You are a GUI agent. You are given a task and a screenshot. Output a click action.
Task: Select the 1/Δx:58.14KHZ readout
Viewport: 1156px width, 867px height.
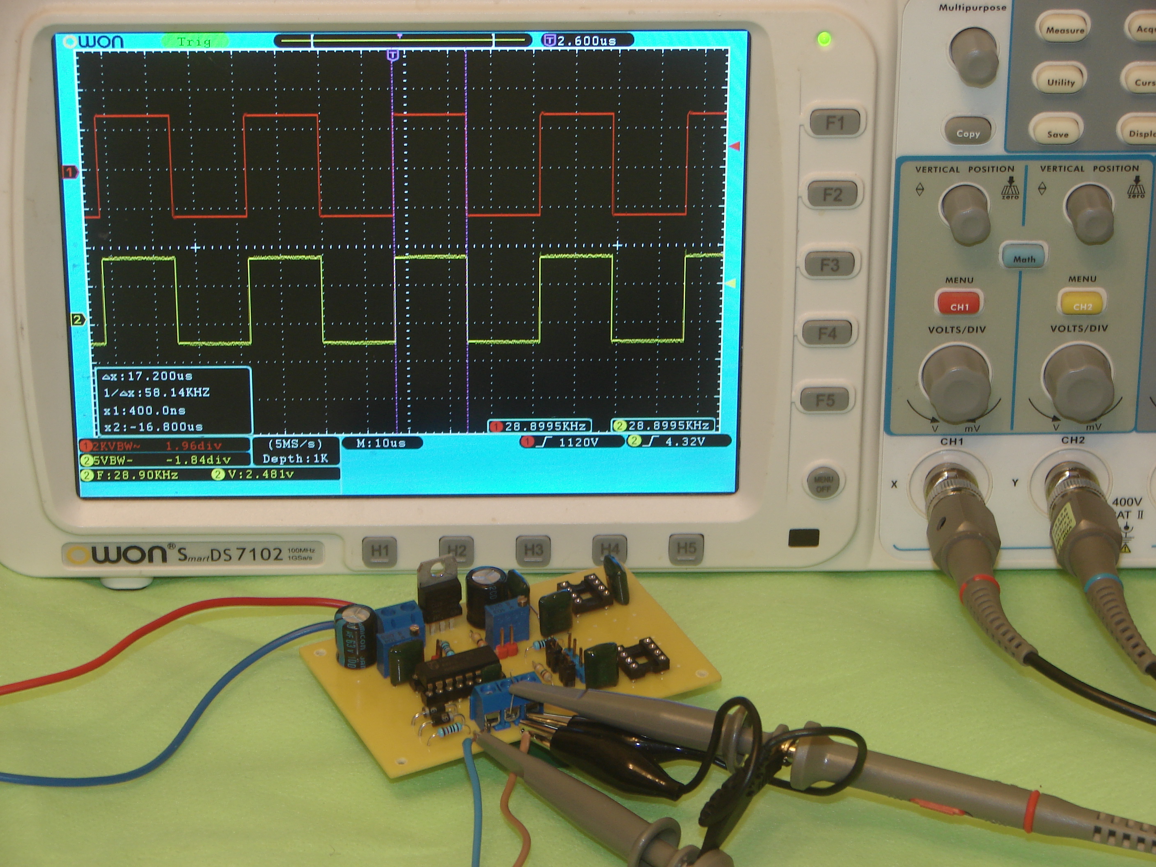(x=156, y=393)
